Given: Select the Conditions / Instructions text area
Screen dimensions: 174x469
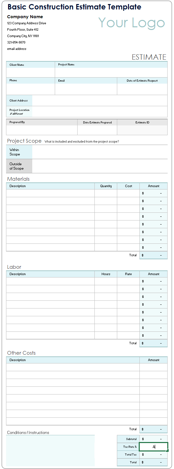Looking at the screenshot, I should point(50,450).
